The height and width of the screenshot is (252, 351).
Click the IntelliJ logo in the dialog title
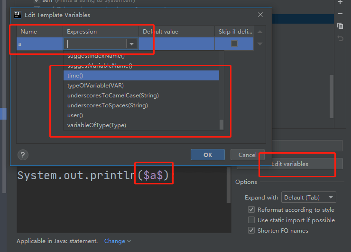(18, 15)
